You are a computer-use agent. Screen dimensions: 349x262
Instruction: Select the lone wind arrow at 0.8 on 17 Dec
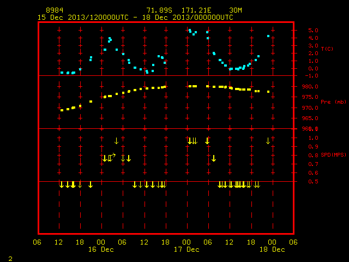(214, 158)
